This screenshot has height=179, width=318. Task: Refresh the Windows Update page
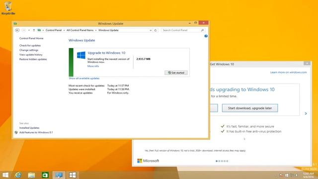156,30
